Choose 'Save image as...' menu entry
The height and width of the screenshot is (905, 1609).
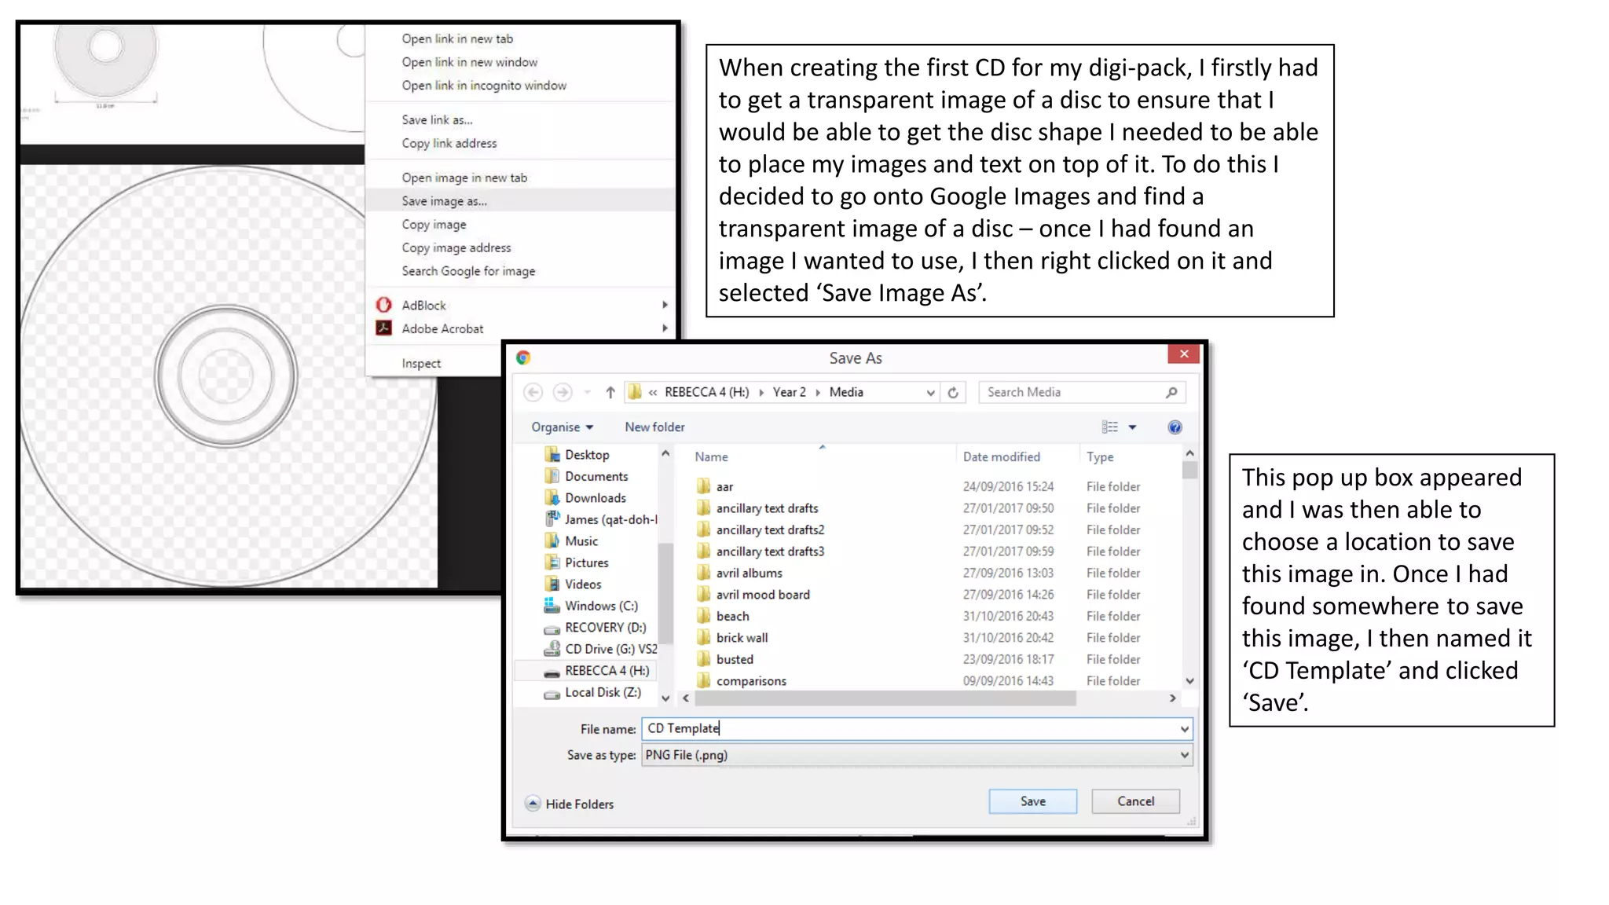[x=444, y=201]
